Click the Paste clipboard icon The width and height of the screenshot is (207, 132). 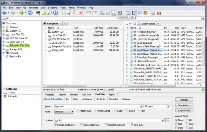tap(75, 13)
